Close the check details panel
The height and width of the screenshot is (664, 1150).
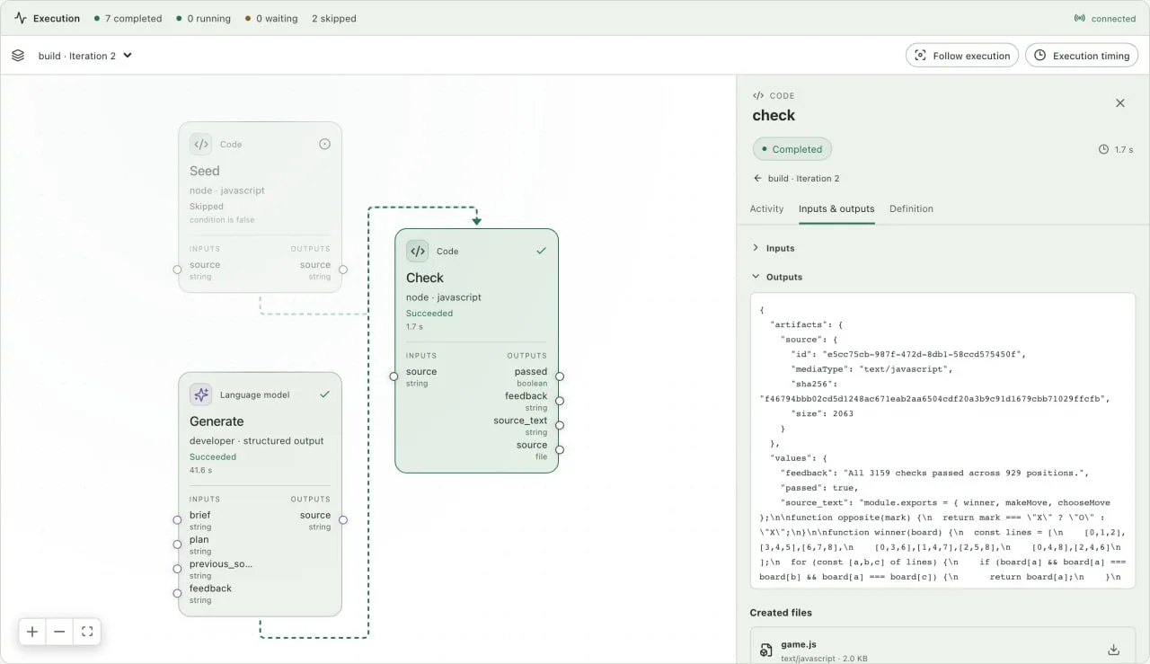(1120, 103)
